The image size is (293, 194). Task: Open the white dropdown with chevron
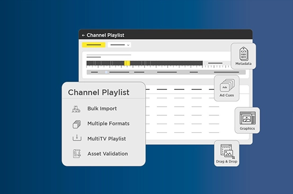tap(119, 45)
